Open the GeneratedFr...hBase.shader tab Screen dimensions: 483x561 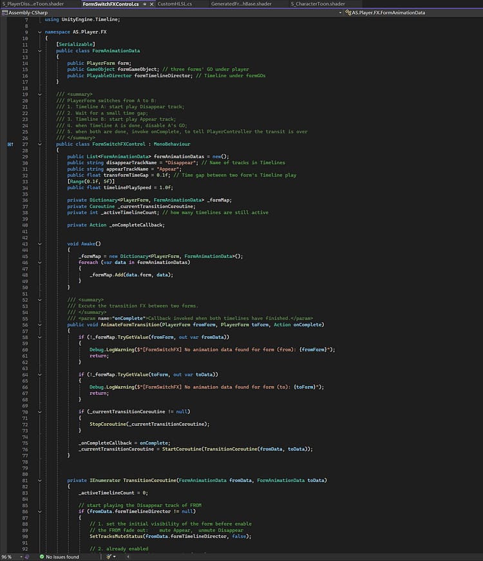point(241,4)
